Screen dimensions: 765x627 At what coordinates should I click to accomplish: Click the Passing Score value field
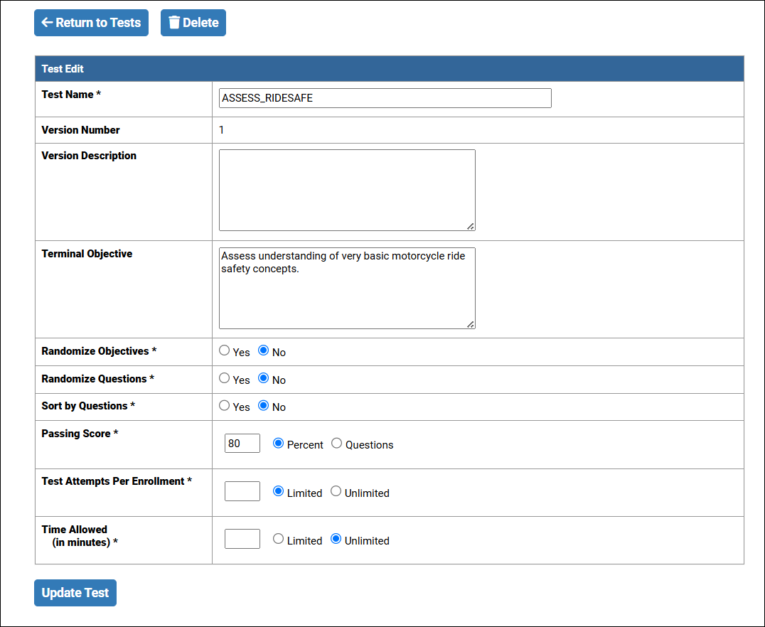click(242, 444)
